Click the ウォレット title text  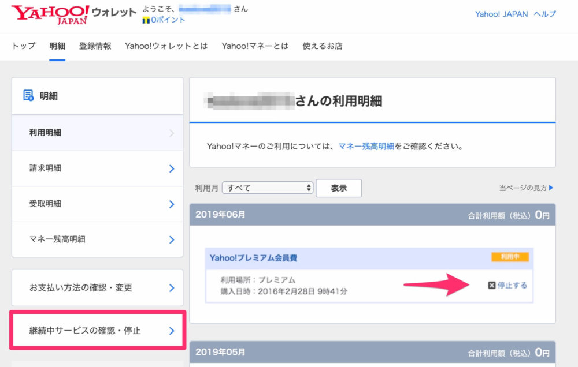click(114, 12)
